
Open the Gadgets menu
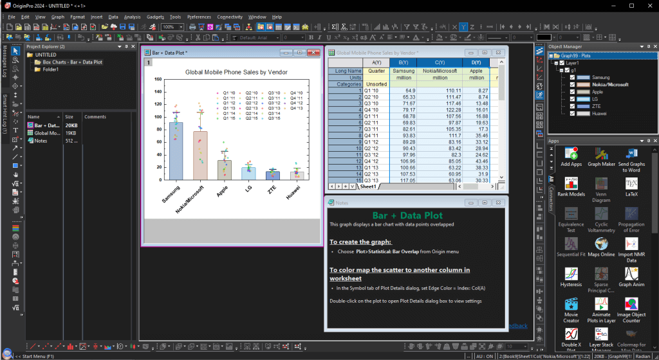tap(156, 17)
